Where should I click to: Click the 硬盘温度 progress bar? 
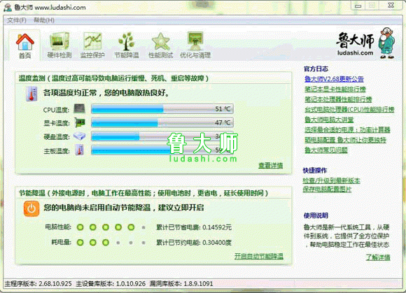tap(162, 136)
